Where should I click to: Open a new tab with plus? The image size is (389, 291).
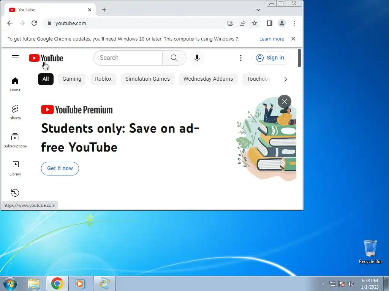[x=104, y=10]
